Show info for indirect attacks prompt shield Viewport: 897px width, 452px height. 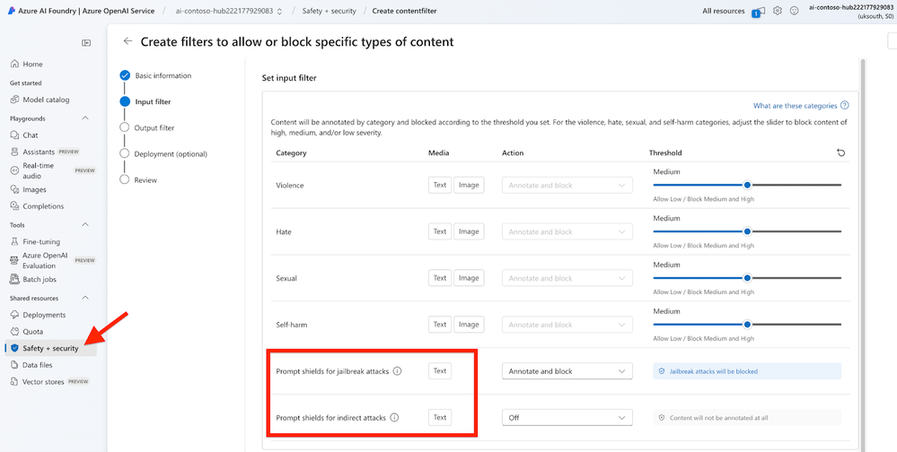tap(394, 418)
